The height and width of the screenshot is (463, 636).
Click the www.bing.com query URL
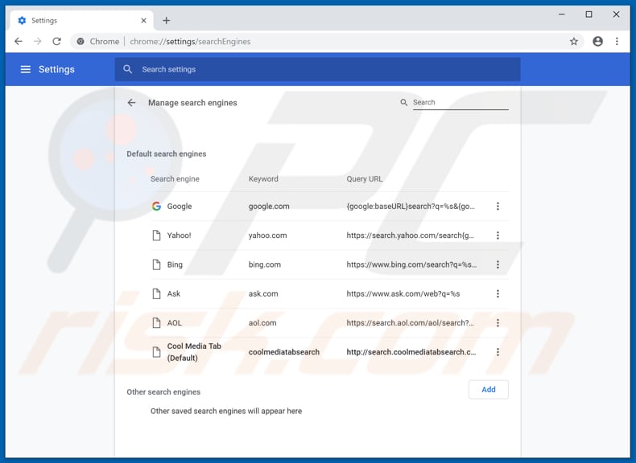pos(411,264)
